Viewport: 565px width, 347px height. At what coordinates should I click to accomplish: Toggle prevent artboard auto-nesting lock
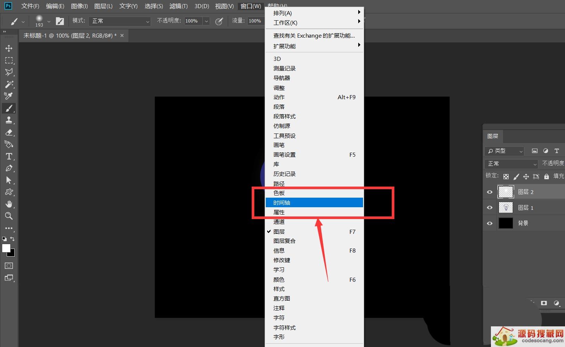pyautogui.click(x=536, y=177)
